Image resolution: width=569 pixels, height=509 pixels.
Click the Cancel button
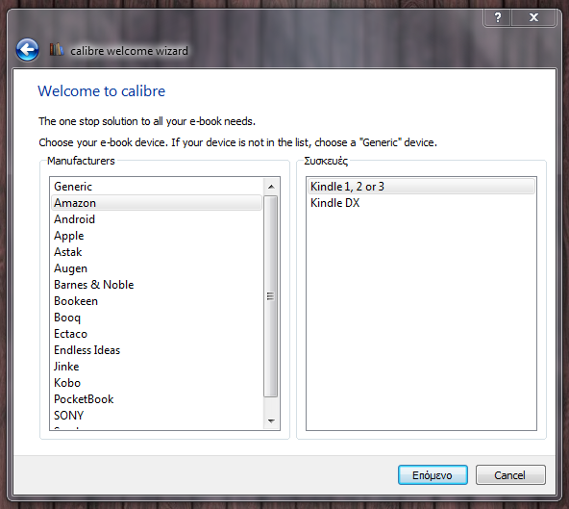[x=510, y=475]
